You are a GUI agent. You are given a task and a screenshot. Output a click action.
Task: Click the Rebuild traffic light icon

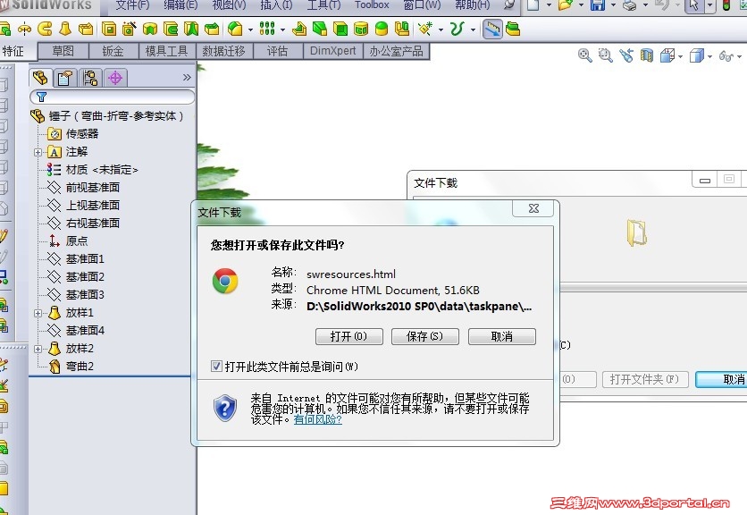click(x=726, y=5)
